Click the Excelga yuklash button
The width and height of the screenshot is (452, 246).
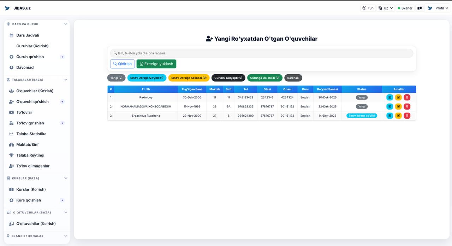[156, 64]
